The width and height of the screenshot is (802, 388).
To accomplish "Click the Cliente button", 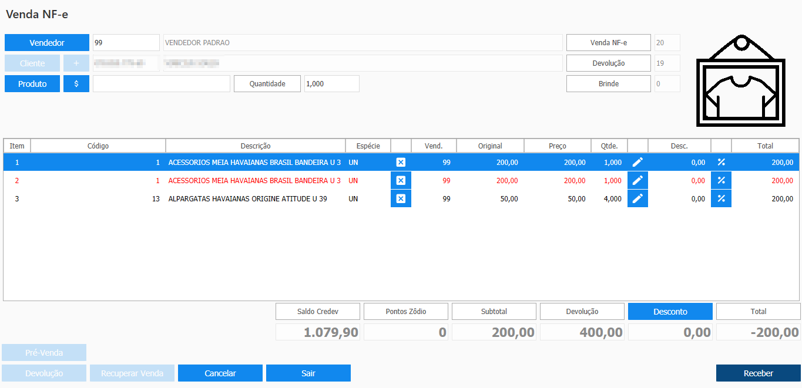I will click(32, 63).
